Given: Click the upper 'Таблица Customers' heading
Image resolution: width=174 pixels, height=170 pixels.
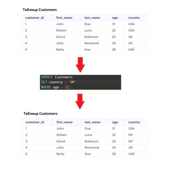Looking at the screenshot, I should 40,10.
